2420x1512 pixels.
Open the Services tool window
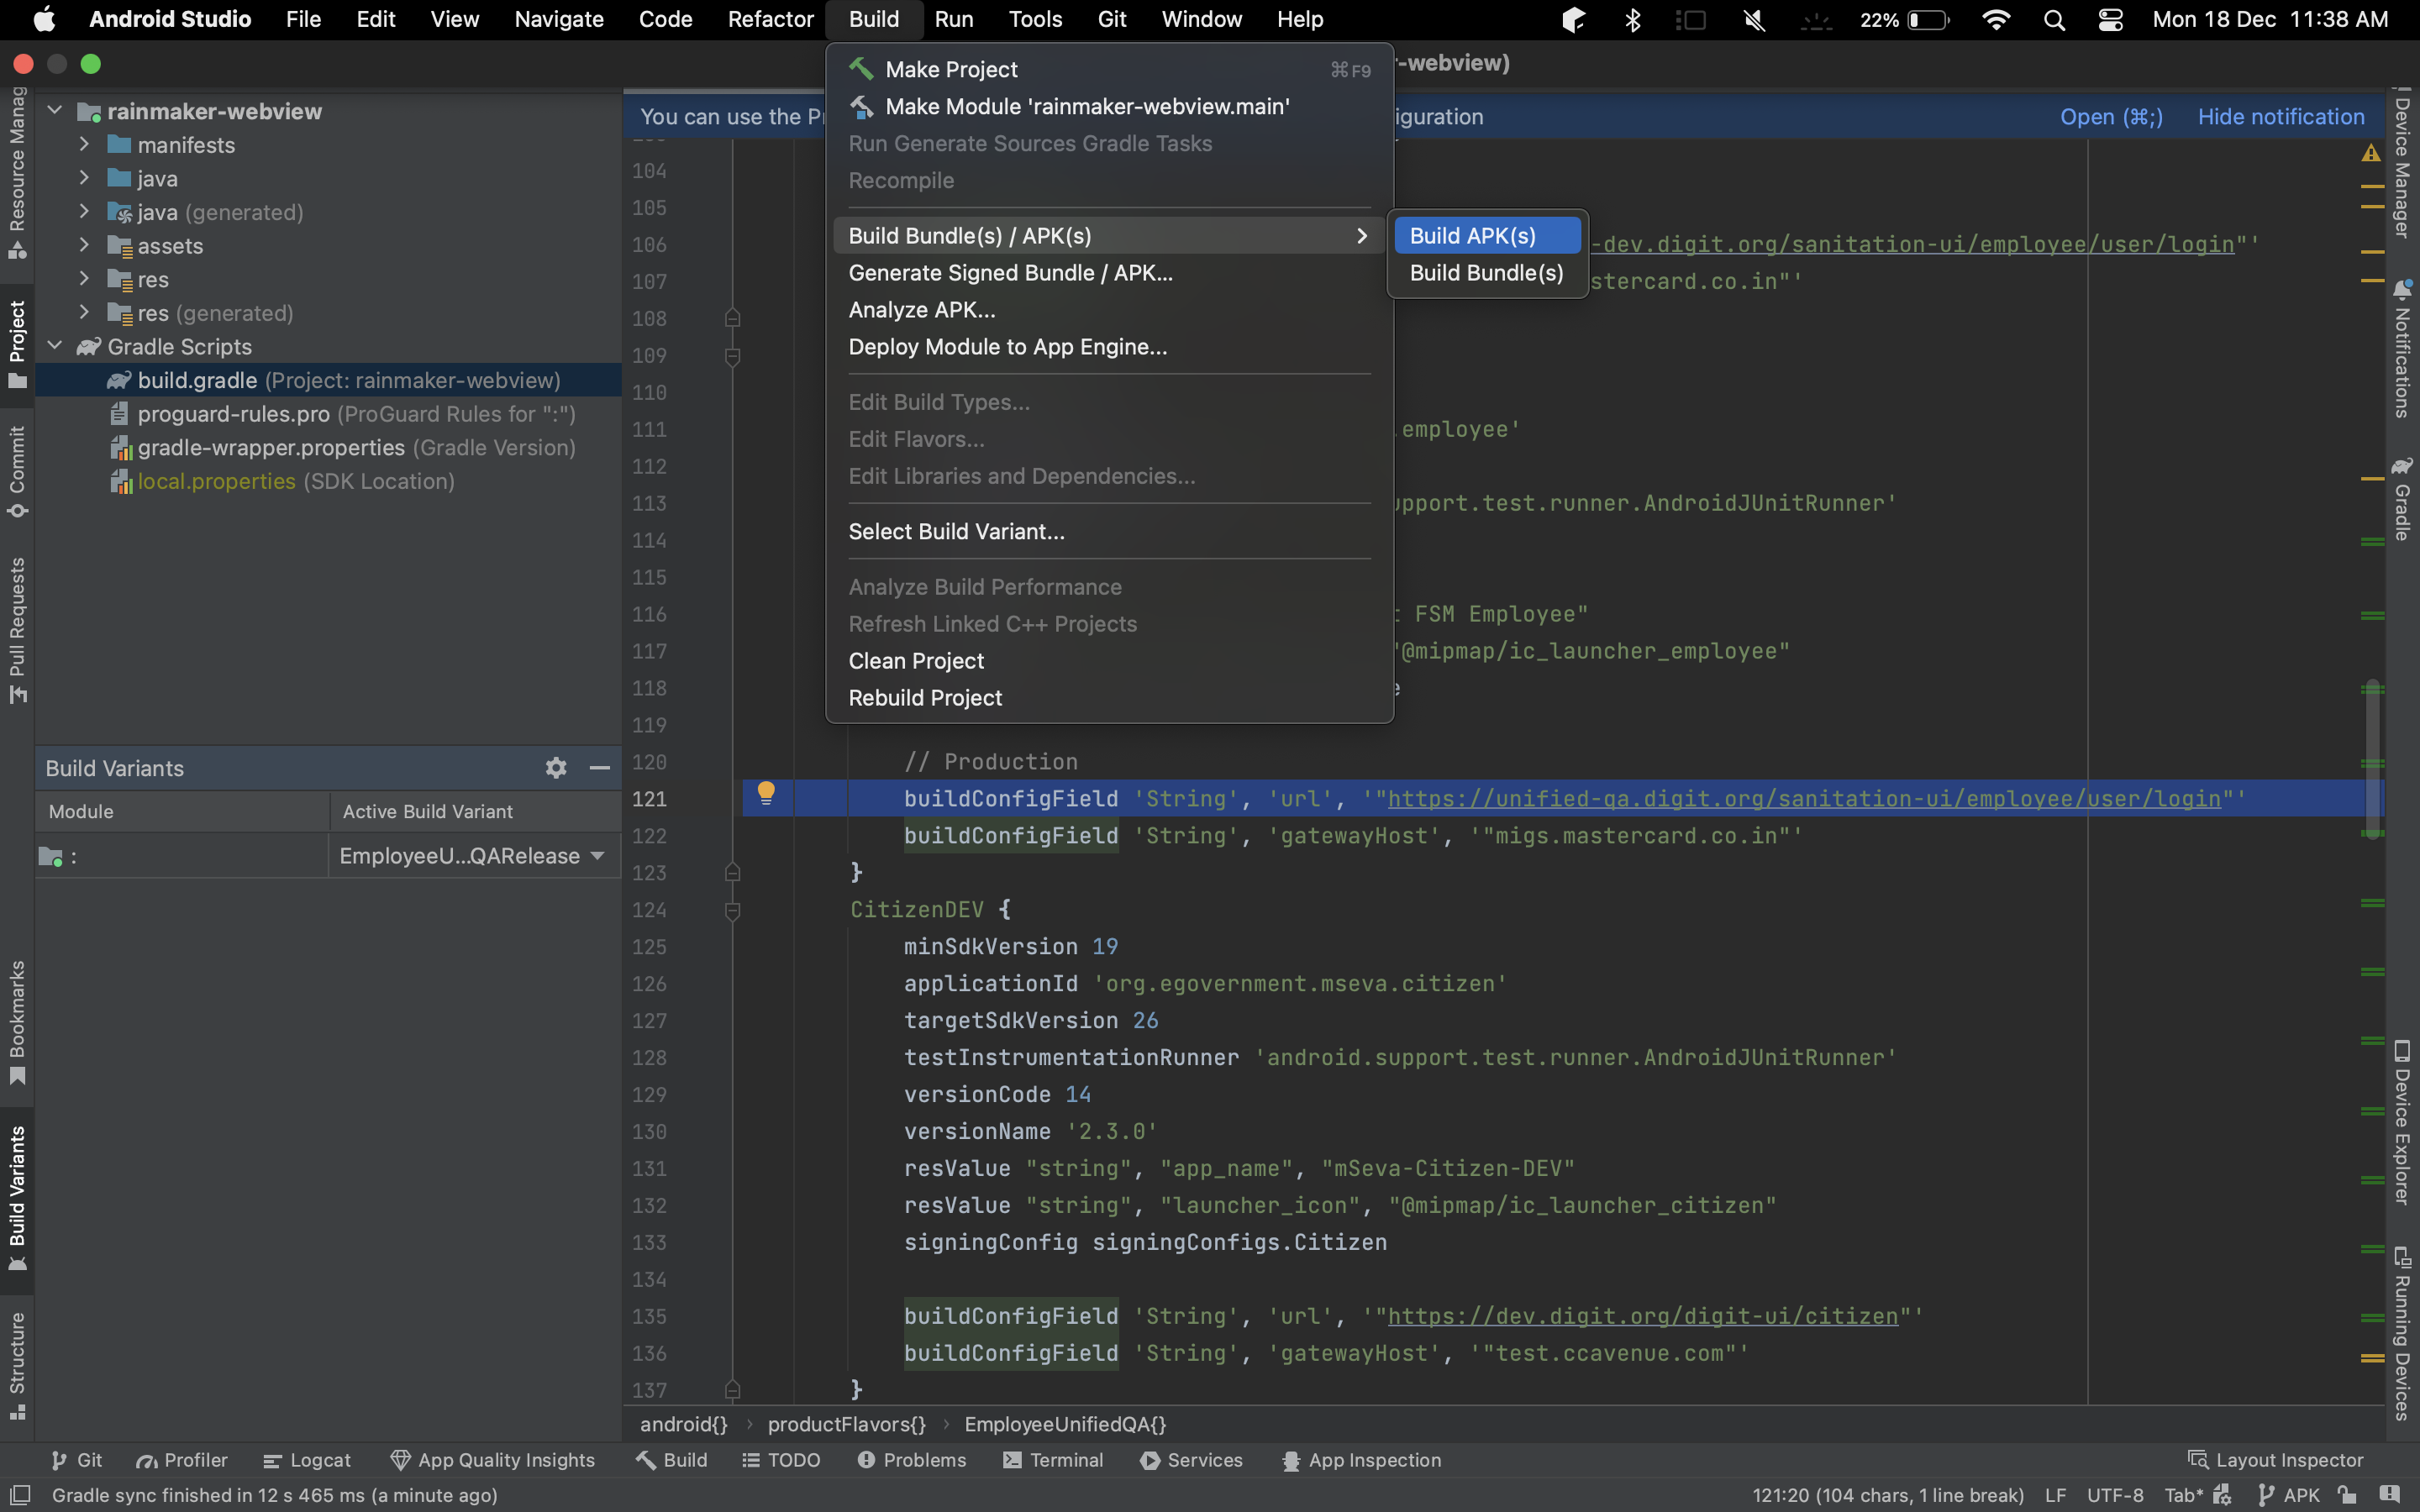(x=1191, y=1460)
